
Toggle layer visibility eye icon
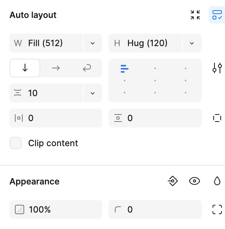coord(195,181)
